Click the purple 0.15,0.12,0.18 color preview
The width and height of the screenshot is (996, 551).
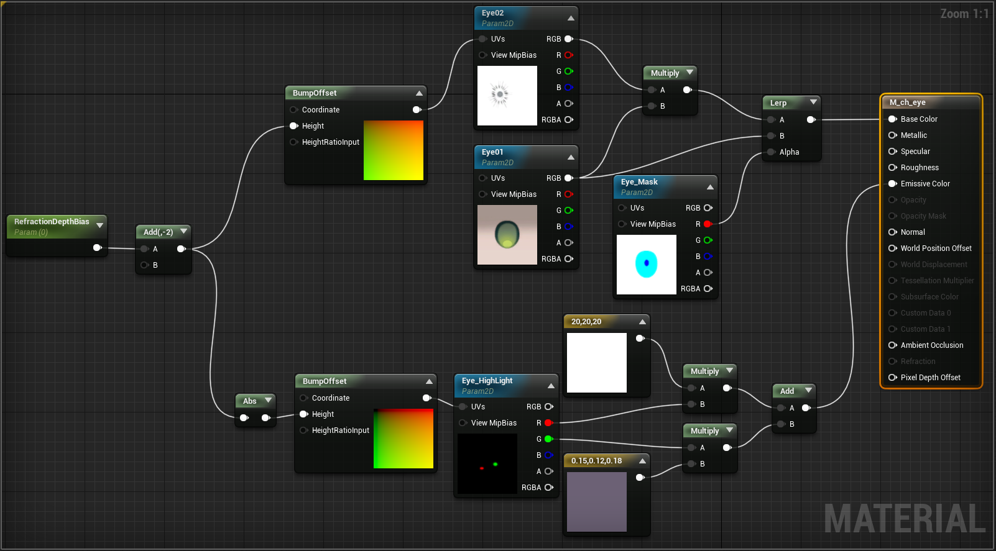[597, 502]
